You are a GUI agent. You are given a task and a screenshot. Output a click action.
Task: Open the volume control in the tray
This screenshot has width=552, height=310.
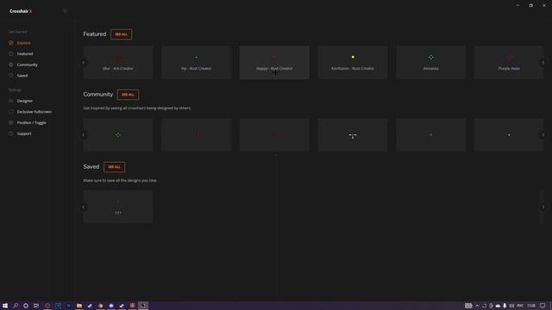click(511, 306)
